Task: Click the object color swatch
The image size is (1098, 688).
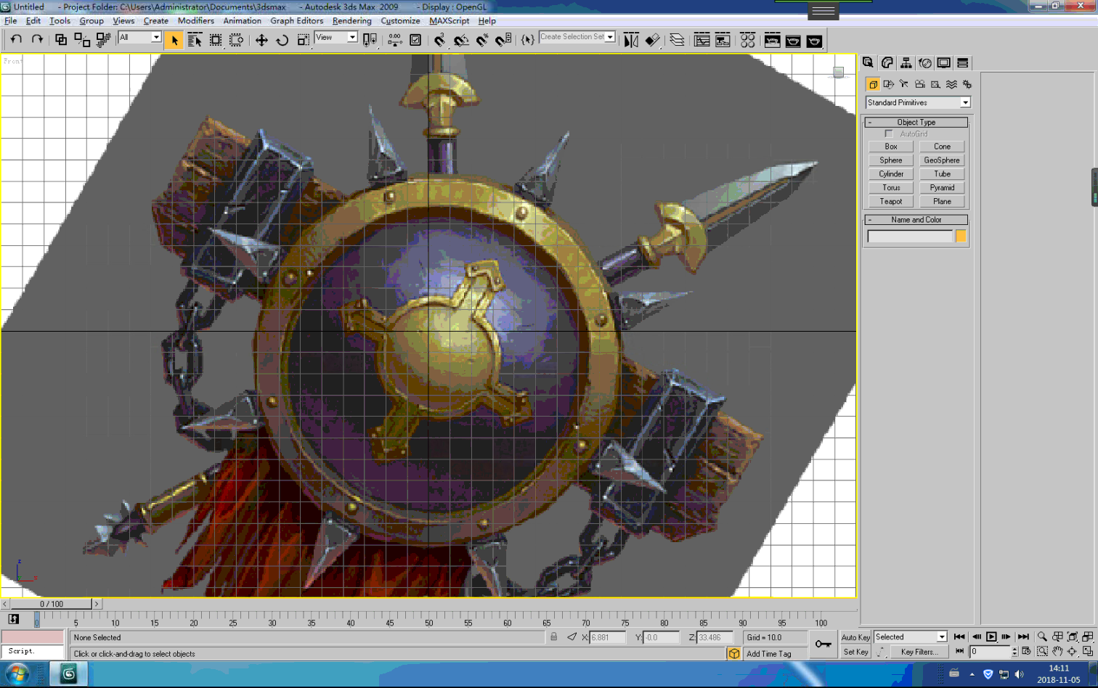Action: coord(961,236)
